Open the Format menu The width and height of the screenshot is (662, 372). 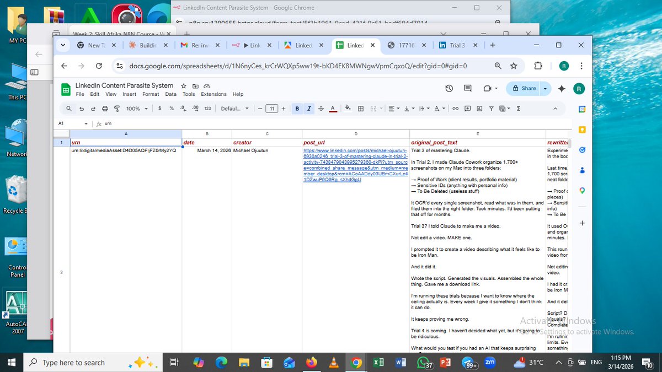click(x=151, y=94)
